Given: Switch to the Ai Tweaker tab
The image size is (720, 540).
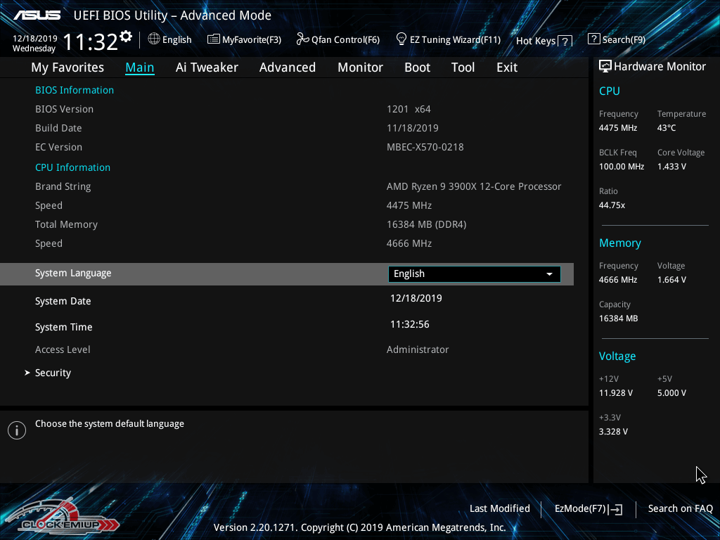Looking at the screenshot, I should (207, 67).
